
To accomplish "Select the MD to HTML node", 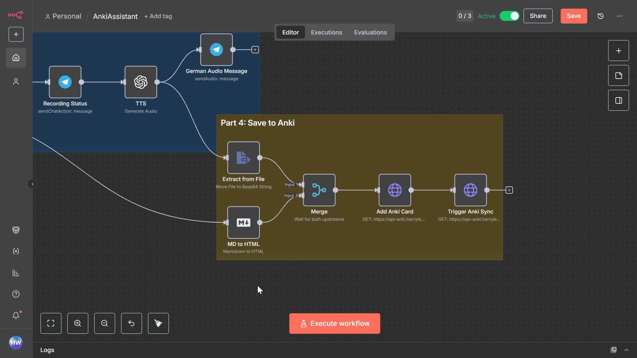I will pos(243,222).
